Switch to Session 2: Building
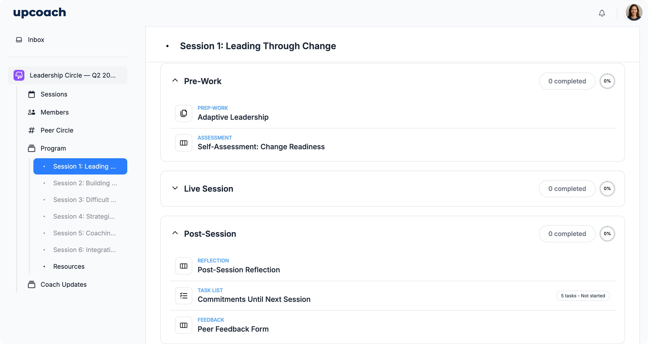648x344 pixels. pos(85,183)
